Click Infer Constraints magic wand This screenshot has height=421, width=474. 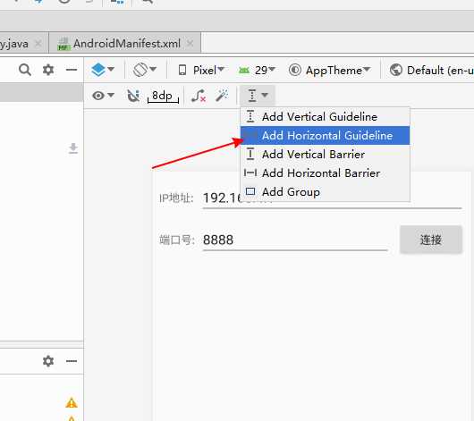[222, 96]
